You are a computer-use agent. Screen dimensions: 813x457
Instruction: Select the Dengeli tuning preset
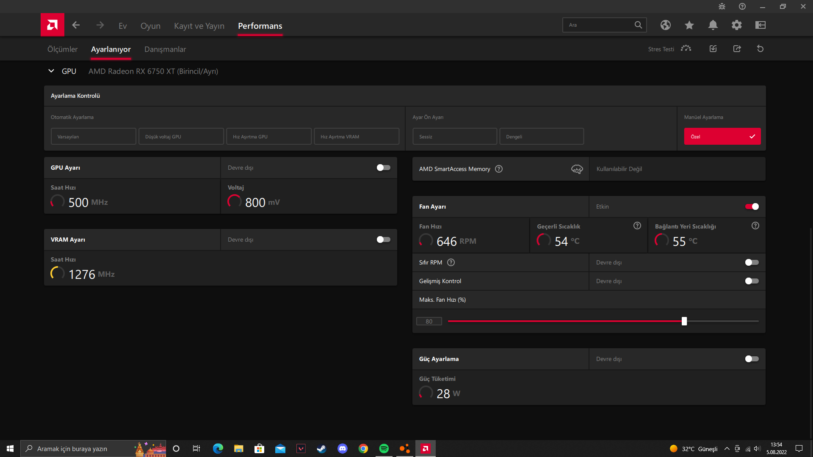pyautogui.click(x=542, y=136)
